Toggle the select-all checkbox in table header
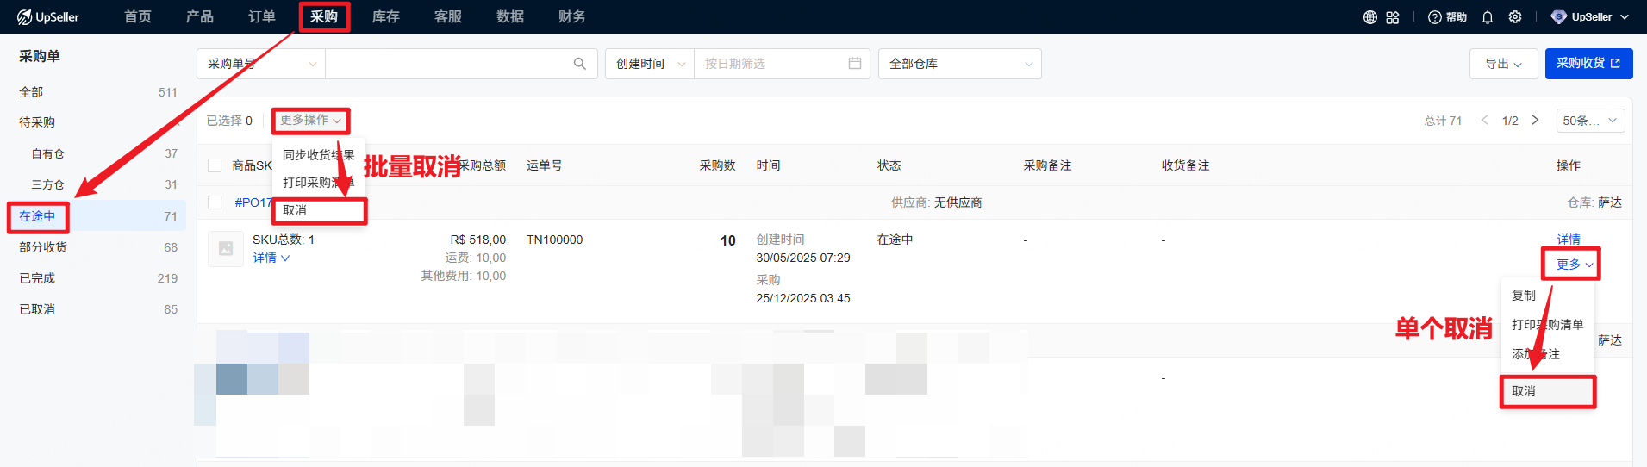Screen dimensions: 1647x467 click(215, 165)
